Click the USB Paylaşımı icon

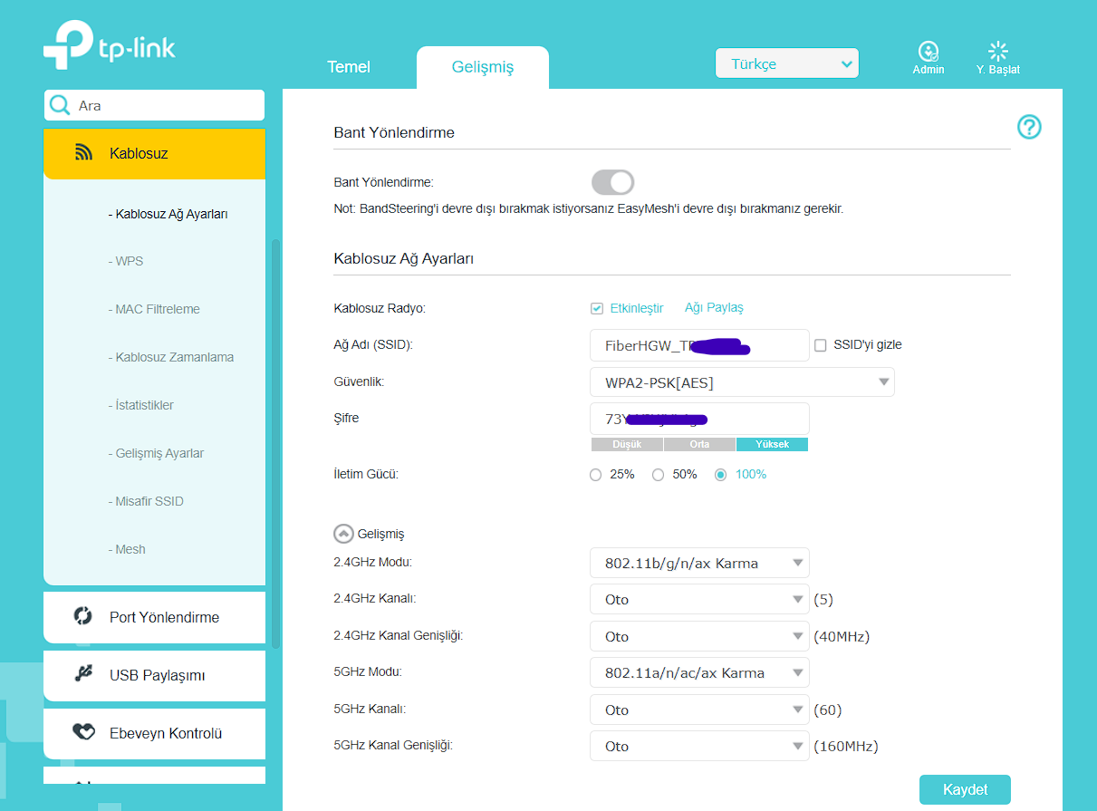click(83, 674)
